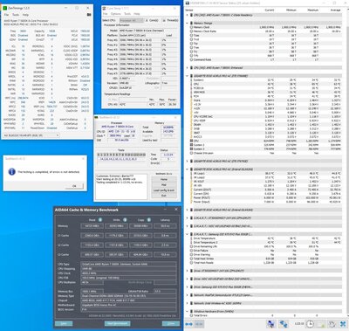Open the Core Temp Select CPU dropdown
Screen dimensions: 349x331
132,20
